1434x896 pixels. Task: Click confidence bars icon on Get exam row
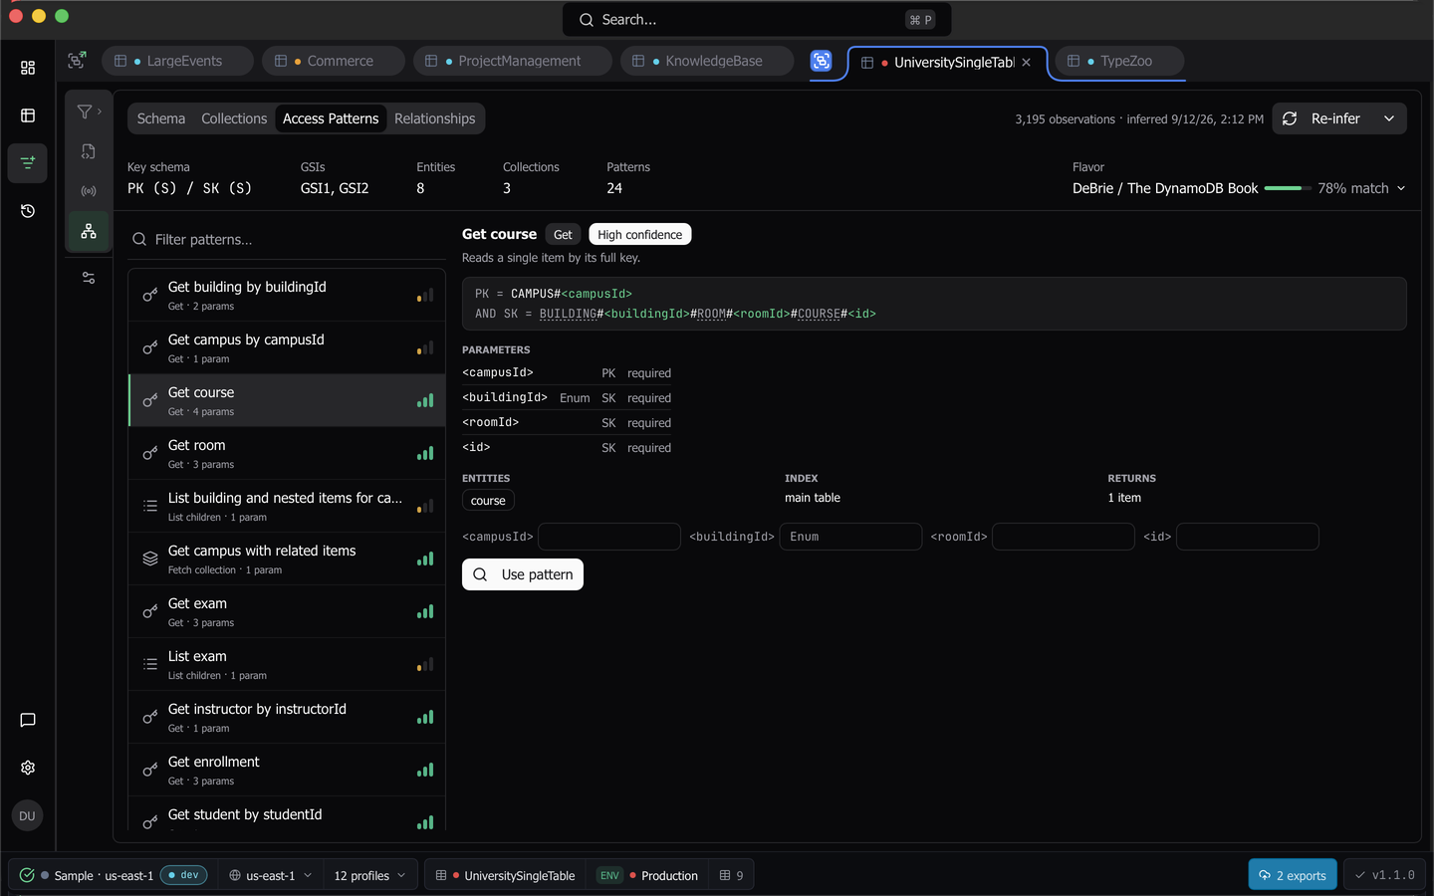coord(425,611)
